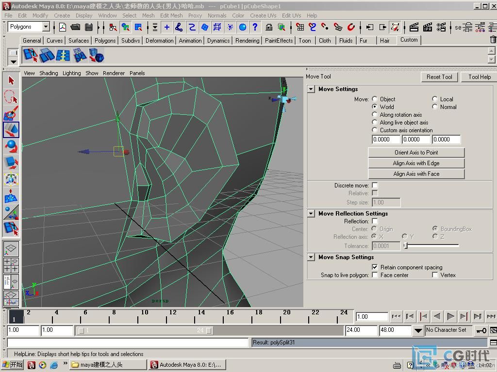Screen dimensions: 497x372
Task: Enable the Reflection checkbox
Action: pyautogui.click(x=375, y=221)
